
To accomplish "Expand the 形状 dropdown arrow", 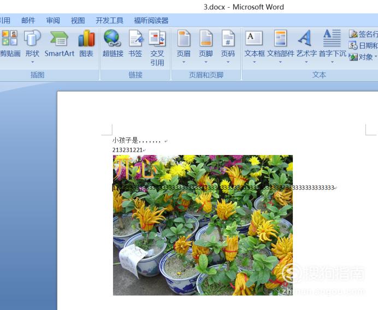I will tap(32, 62).
